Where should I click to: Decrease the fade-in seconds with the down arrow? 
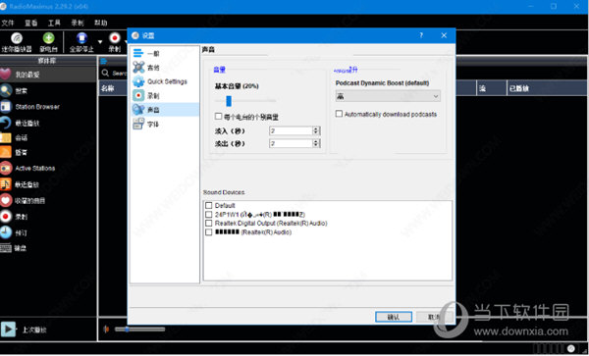click(x=316, y=133)
